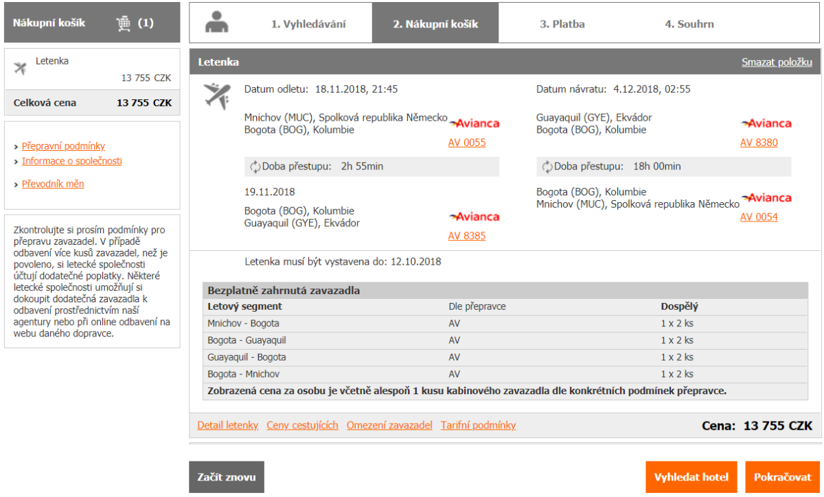The height and width of the screenshot is (497, 824).
Task: Open the 4. Souhrn step tab
Action: 689,24
